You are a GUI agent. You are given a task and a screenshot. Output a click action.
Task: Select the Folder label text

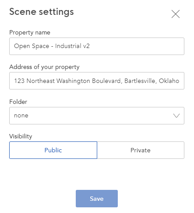point(18,102)
